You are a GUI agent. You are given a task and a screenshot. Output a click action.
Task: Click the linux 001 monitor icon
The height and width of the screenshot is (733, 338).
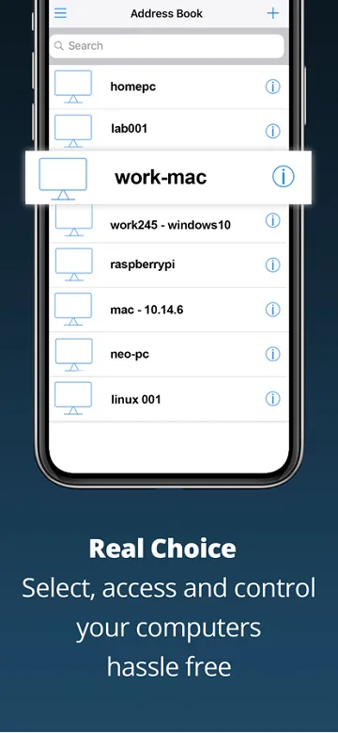73,398
